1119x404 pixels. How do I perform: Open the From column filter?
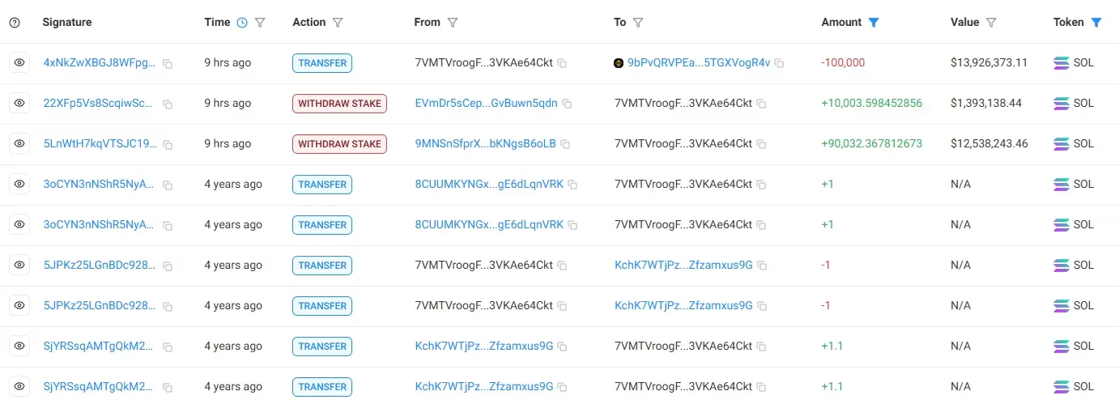(x=453, y=23)
